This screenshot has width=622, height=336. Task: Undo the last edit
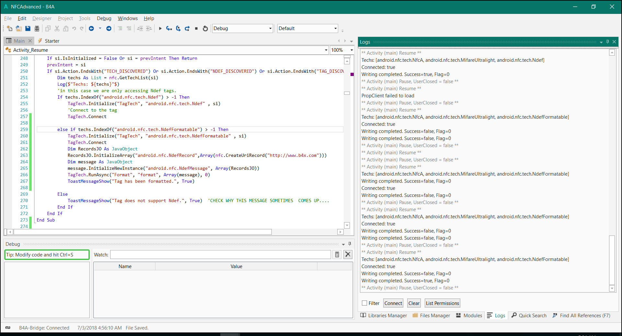pos(74,28)
